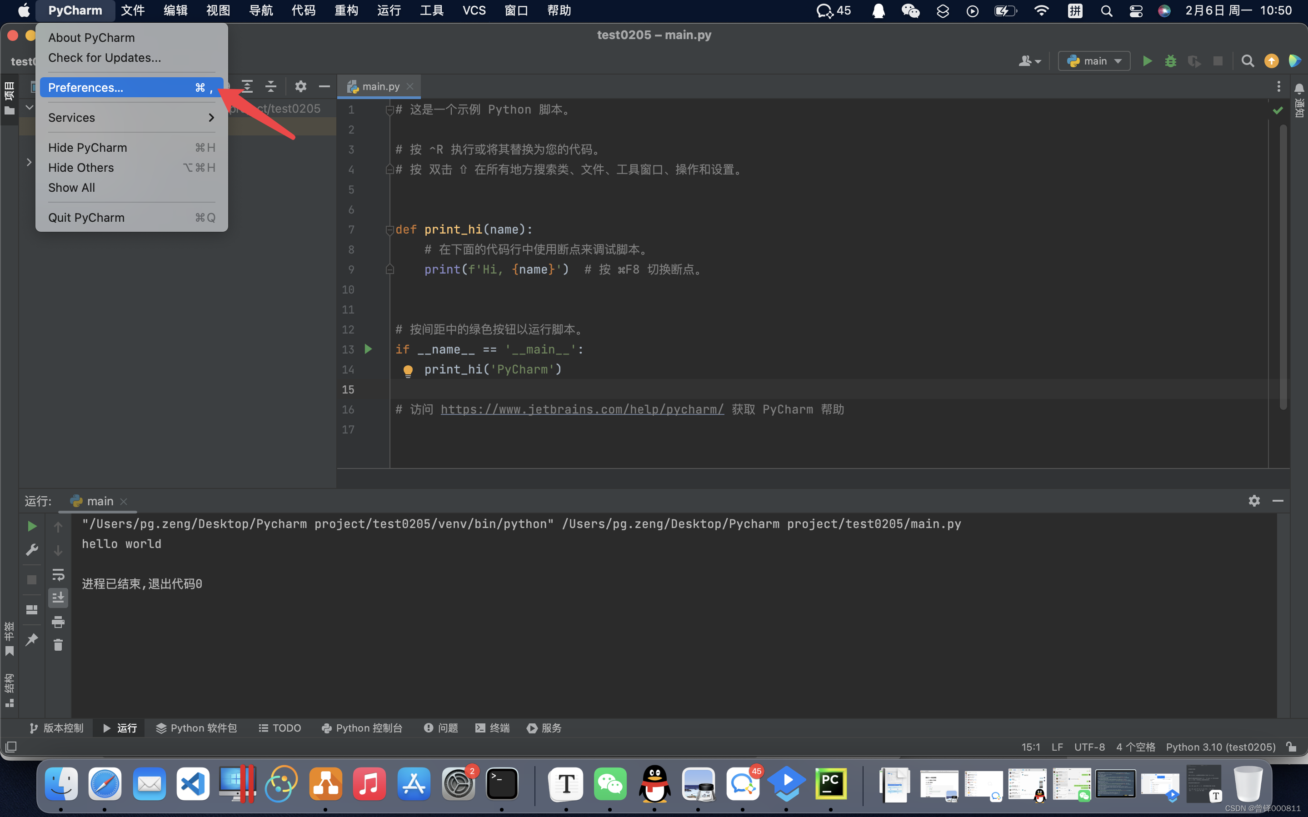
Task: Click the Run button in toolbar
Action: 1146,60
